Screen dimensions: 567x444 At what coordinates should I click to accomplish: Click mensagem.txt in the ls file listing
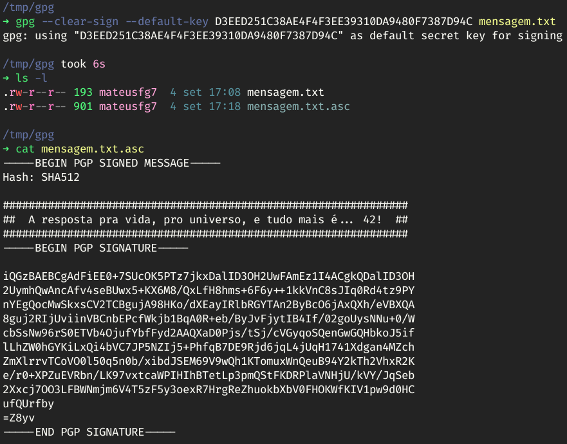pyautogui.click(x=285, y=92)
